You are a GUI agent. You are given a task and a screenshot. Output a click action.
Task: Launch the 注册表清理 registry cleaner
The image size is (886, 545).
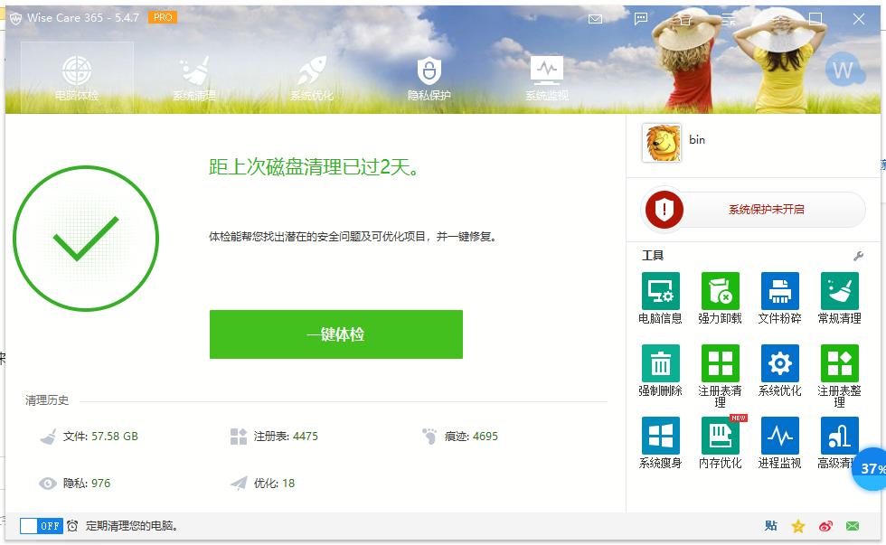click(720, 369)
